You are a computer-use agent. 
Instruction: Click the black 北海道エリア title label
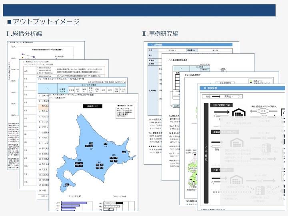92,106
